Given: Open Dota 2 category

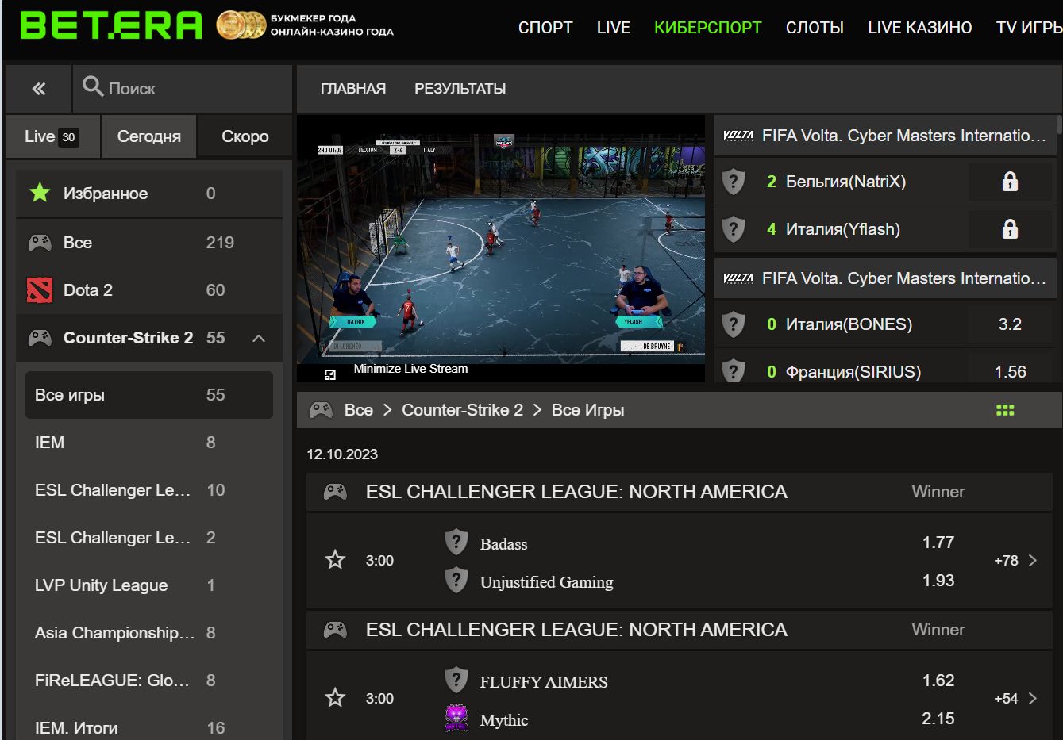Looking at the screenshot, I should (149, 290).
